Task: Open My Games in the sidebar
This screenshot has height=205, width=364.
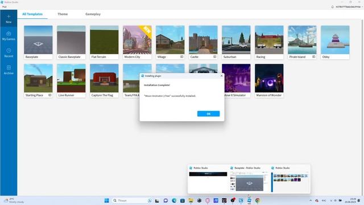Action: 9,36
